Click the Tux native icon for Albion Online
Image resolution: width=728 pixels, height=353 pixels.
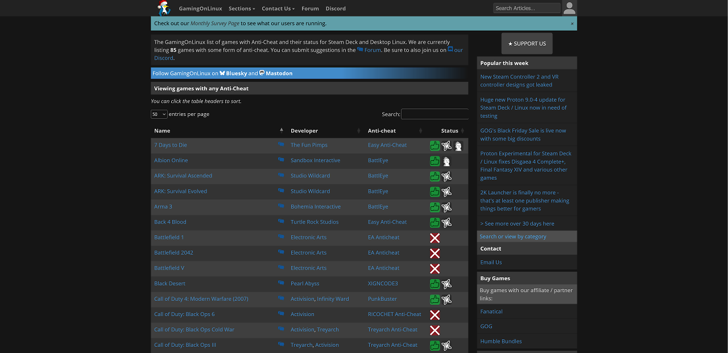tap(446, 161)
